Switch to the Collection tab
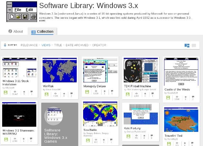The height and width of the screenshot is (146, 203). (42, 32)
